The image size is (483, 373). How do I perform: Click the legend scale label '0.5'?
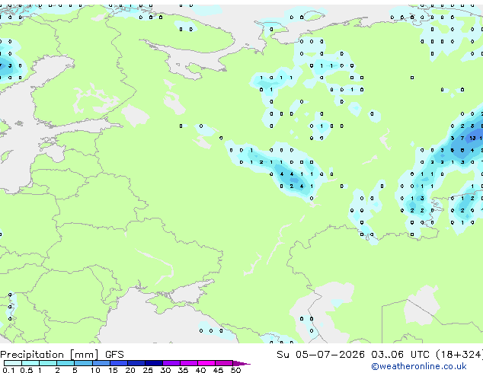[x=27, y=370]
